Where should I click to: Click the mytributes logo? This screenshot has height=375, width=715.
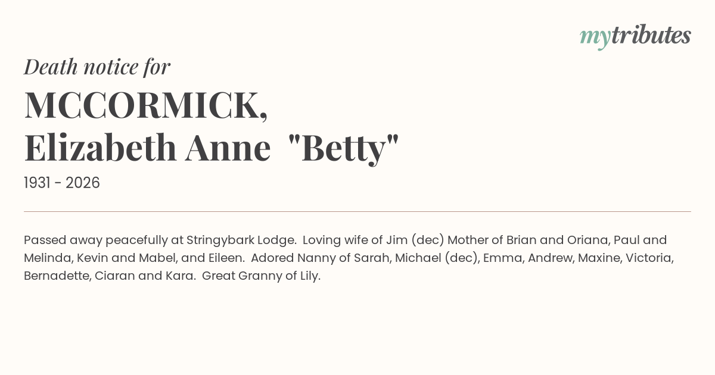coord(635,36)
